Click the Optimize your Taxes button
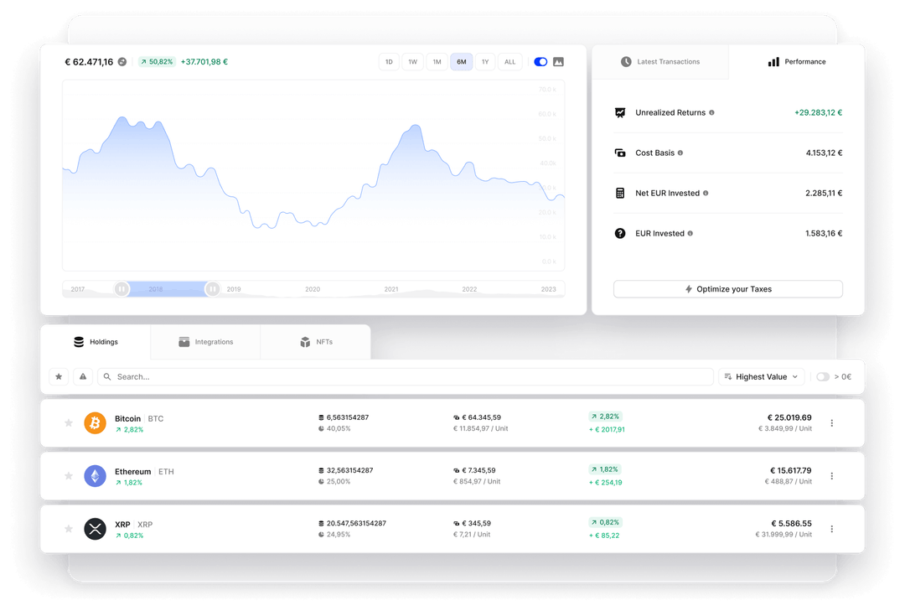 pyautogui.click(x=728, y=289)
